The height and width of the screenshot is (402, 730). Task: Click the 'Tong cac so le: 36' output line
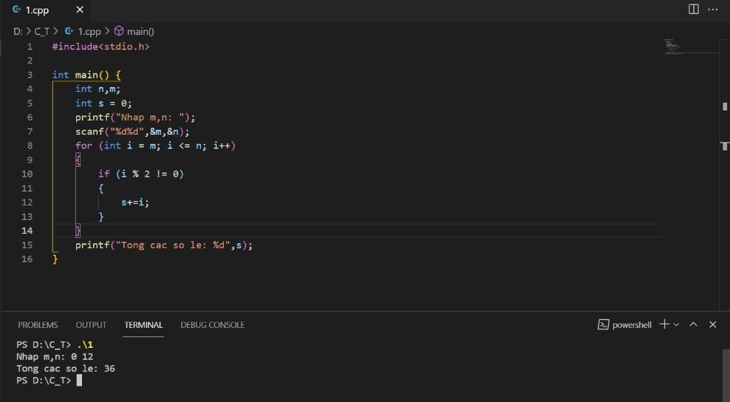pos(66,369)
